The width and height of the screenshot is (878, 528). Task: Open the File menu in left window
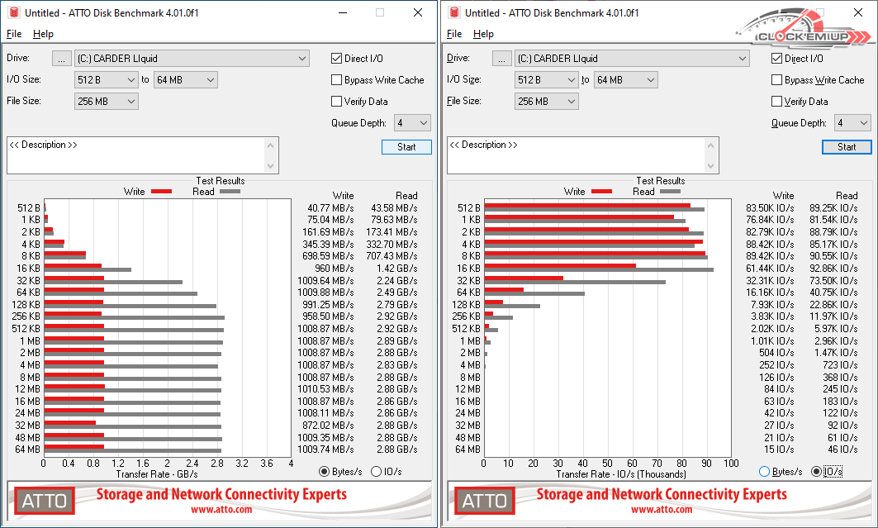[x=14, y=34]
